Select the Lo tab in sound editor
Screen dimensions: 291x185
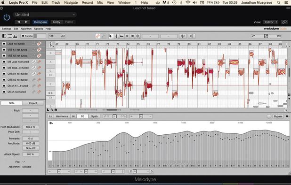[50, 116]
